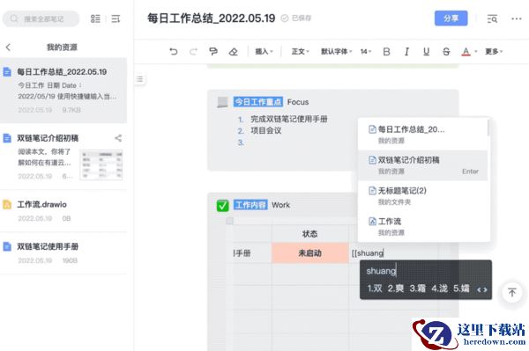Click the 未启动 status cell
The image size is (529, 351).
tap(309, 252)
